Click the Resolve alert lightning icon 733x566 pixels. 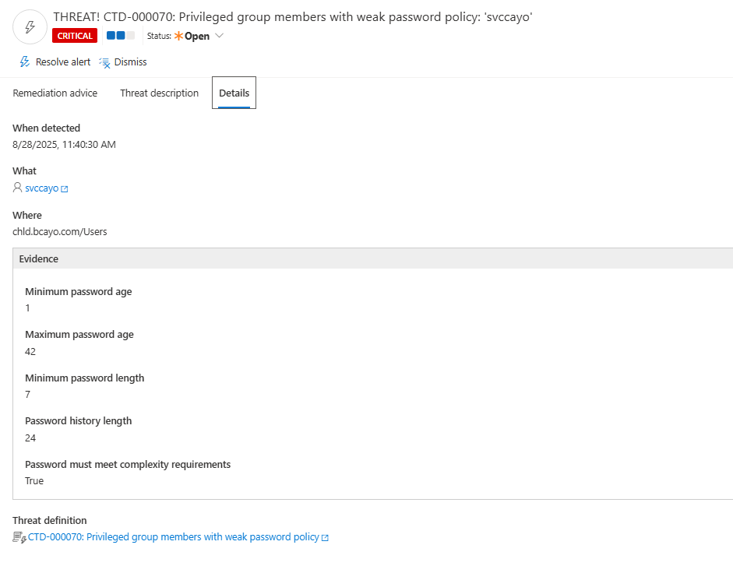coord(25,62)
